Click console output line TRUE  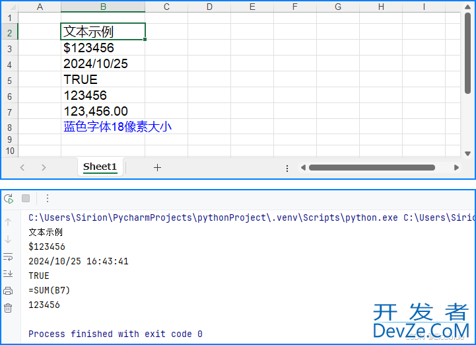click(39, 276)
